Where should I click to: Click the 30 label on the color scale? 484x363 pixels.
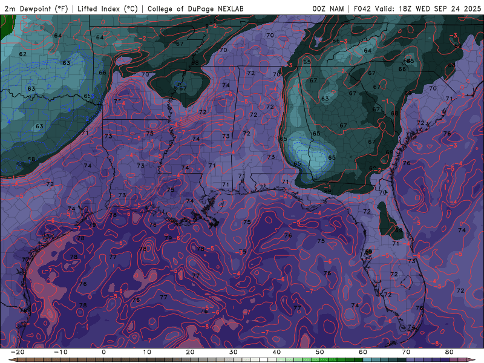click(234, 352)
